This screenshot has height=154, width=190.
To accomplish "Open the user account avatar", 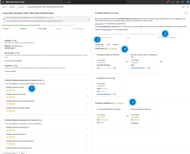I will (x=188, y=2).
